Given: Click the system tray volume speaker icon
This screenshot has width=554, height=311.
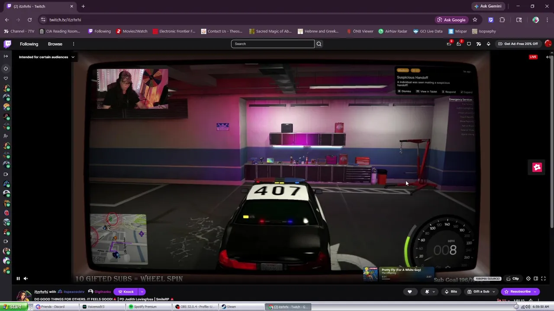Looking at the screenshot, I should tap(528, 307).
